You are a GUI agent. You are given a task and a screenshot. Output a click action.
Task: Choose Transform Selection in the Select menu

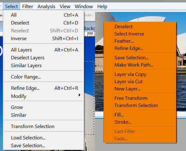click(43, 126)
